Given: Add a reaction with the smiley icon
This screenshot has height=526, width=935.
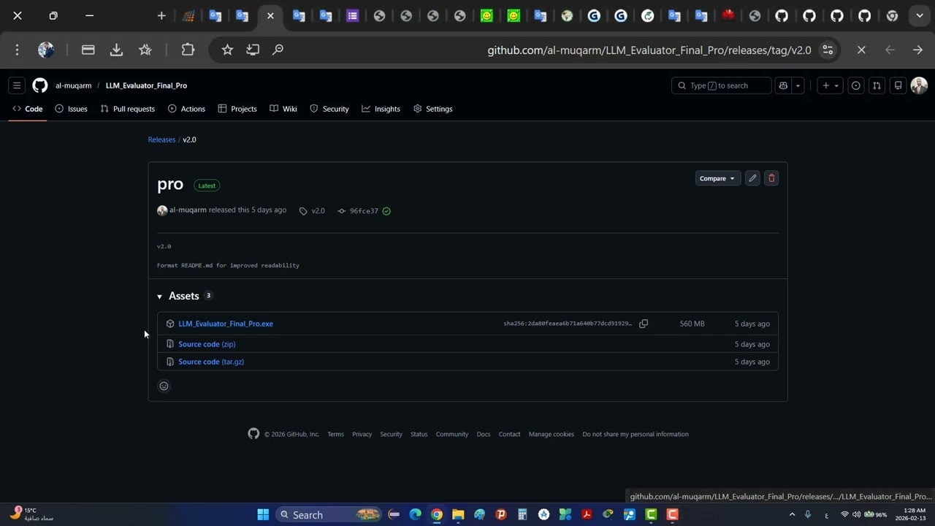Looking at the screenshot, I should pos(164,386).
